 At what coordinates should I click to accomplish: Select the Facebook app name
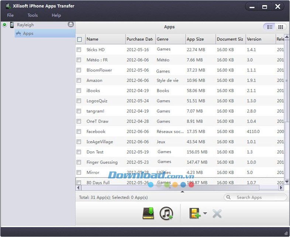point(96,132)
